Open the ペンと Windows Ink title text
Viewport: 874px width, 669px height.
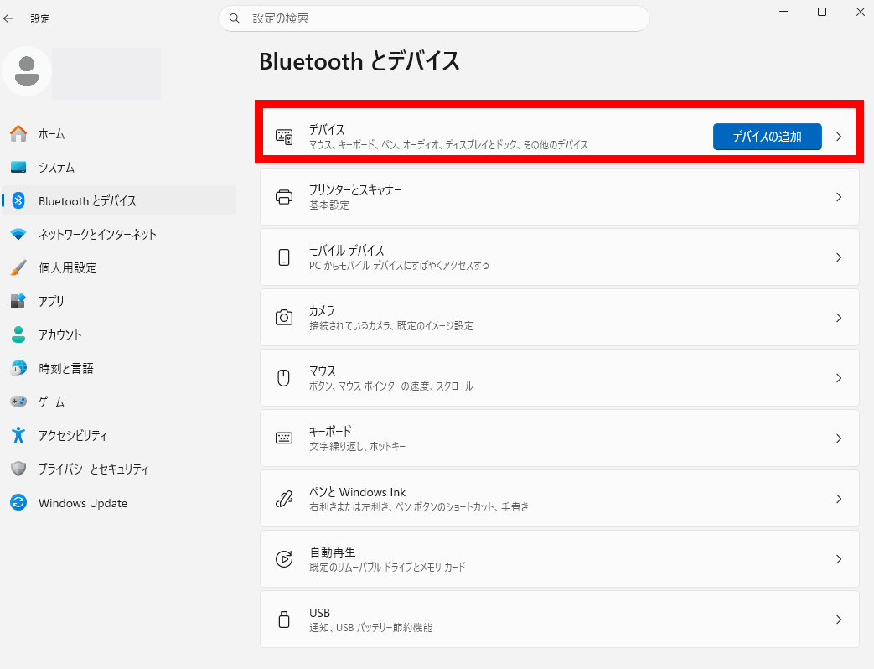click(x=357, y=492)
